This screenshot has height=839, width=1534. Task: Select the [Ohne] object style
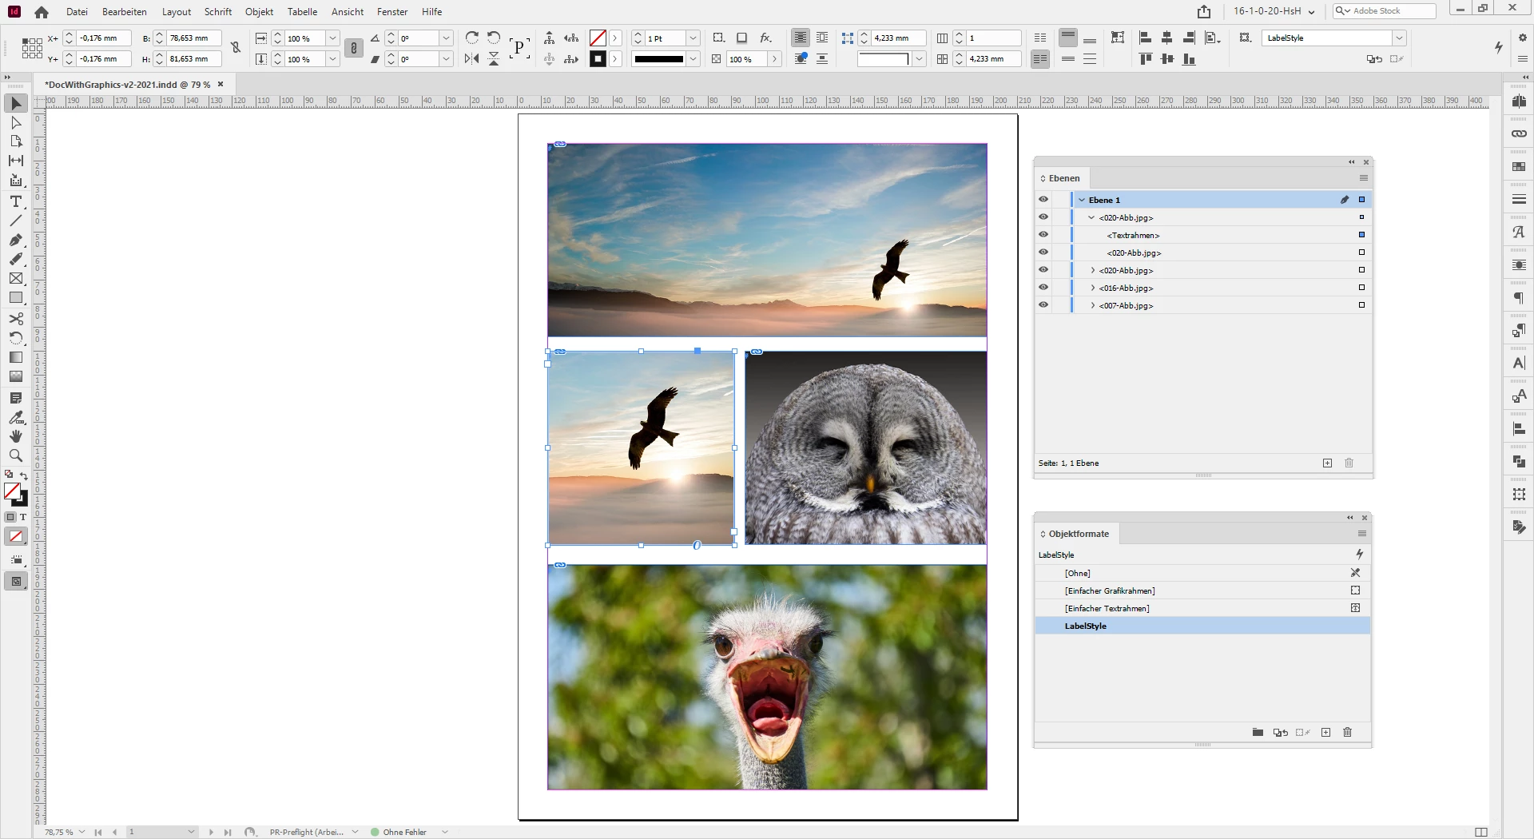tap(1077, 573)
